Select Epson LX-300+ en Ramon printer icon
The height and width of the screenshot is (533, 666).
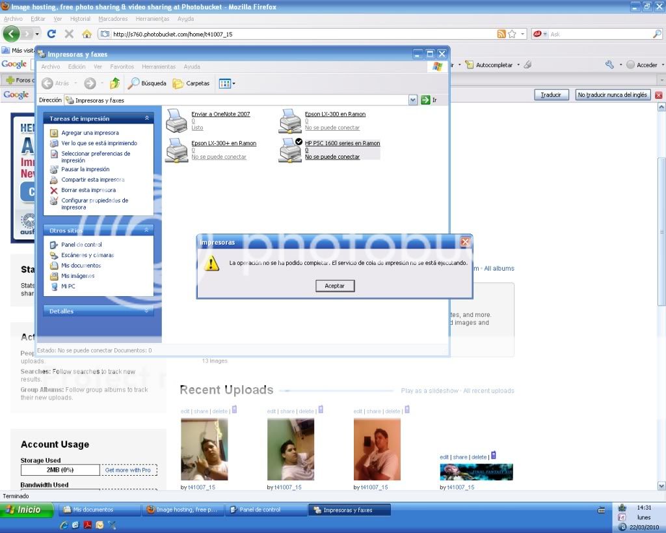pos(177,150)
